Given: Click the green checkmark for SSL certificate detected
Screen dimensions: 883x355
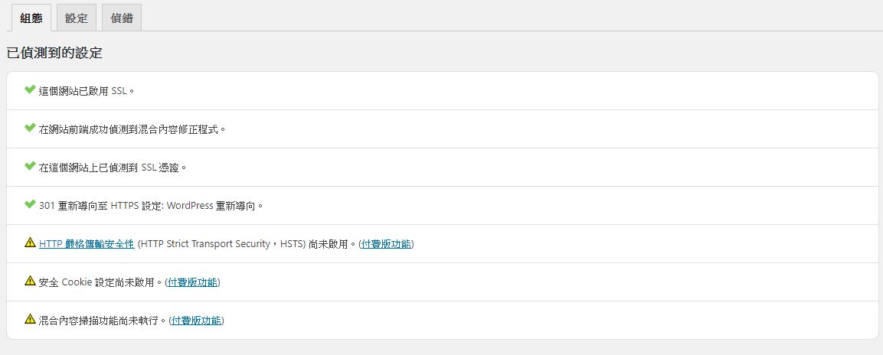Looking at the screenshot, I should click(x=30, y=166).
